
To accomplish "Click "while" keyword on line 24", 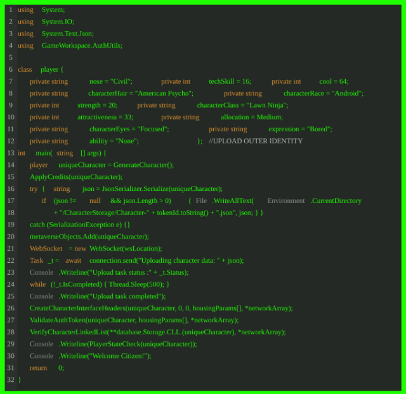I will 37,284.
